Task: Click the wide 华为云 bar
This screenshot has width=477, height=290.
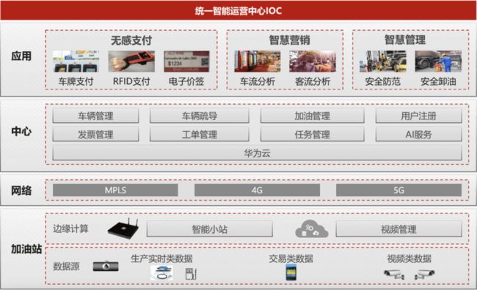Action: pyautogui.click(x=257, y=153)
